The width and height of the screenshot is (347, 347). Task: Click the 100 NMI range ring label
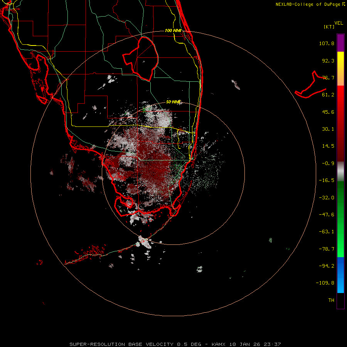tap(173, 30)
